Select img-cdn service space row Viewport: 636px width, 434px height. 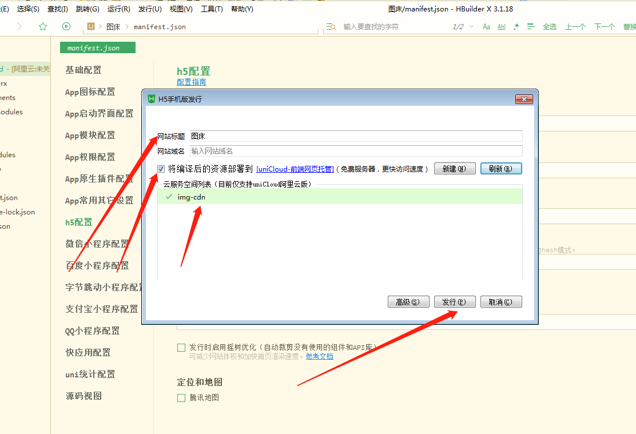pos(340,197)
